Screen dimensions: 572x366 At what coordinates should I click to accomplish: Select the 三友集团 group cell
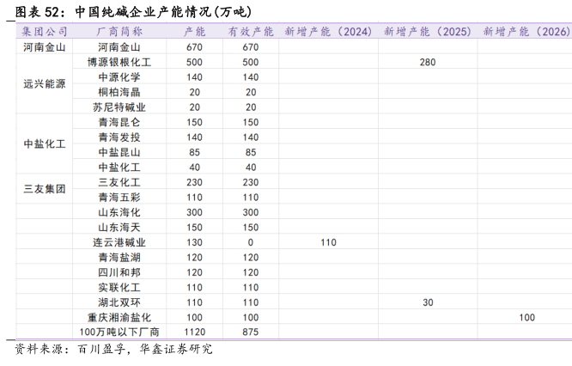[44, 188]
